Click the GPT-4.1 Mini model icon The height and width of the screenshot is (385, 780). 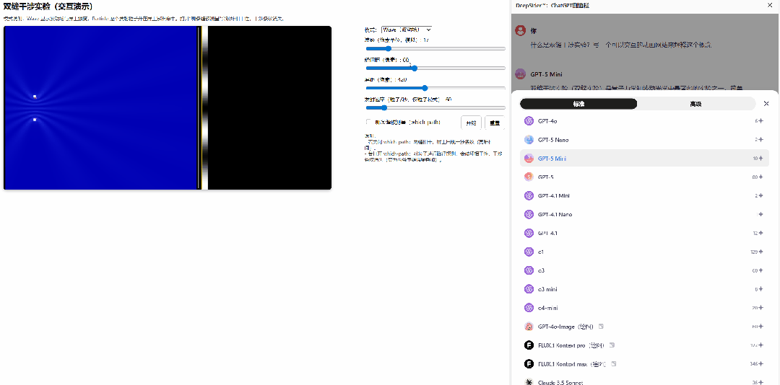point(529,195)
